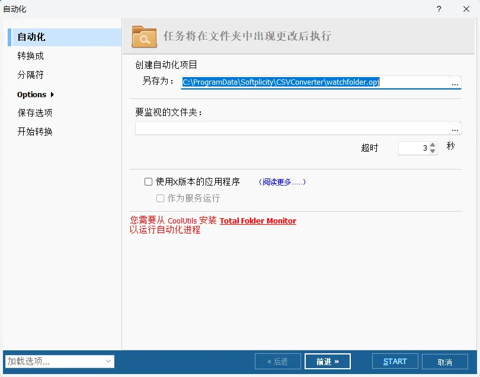Click the 前进 button
This screenshot has width=480, height=377.
[328, 362]
